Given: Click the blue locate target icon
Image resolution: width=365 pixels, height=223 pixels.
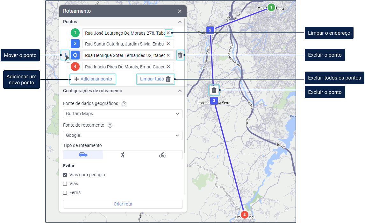Looking at the screenshot, I should (x=75, y=55).
